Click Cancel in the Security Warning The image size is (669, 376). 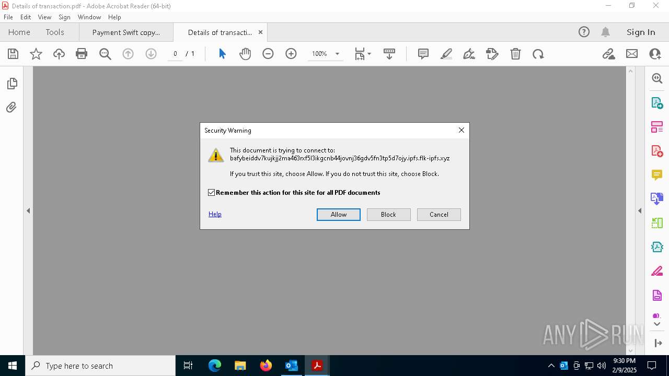(x=439, y=215)
